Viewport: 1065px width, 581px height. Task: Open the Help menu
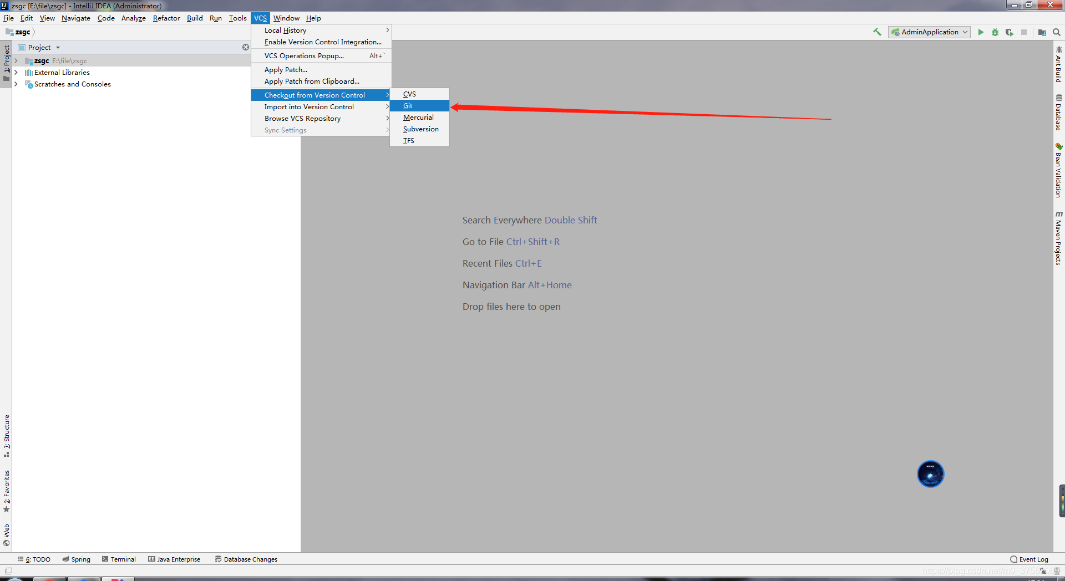(313, 18)
